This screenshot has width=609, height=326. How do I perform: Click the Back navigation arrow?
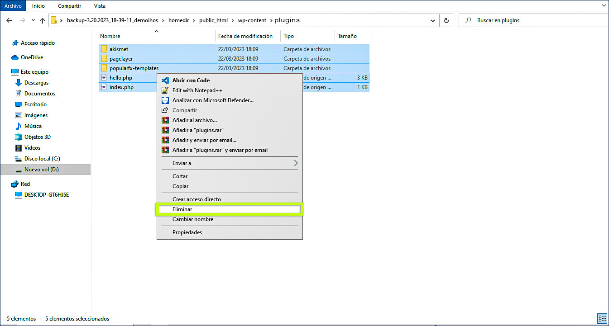[9, 20]
